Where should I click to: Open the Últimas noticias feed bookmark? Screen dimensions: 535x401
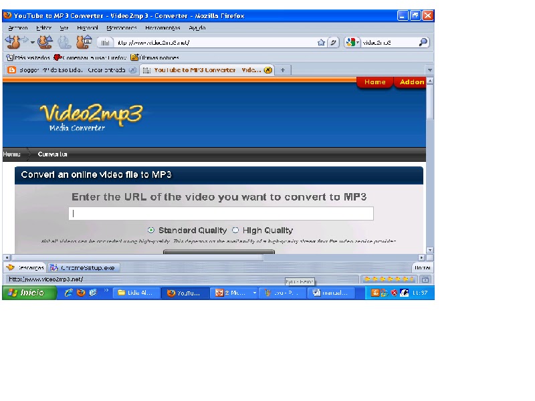155,57
